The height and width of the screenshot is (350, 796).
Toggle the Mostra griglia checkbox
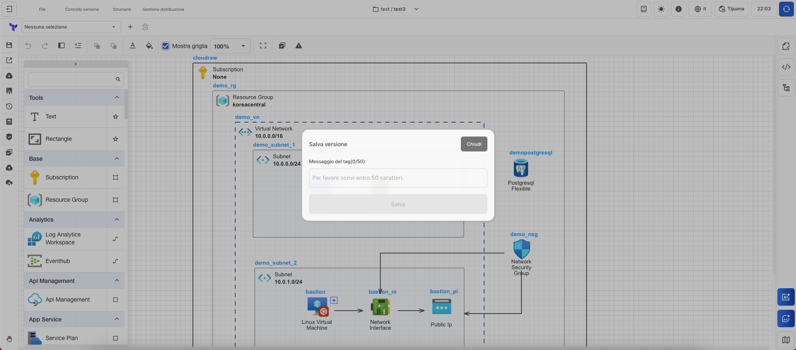[x=166, y=46]
